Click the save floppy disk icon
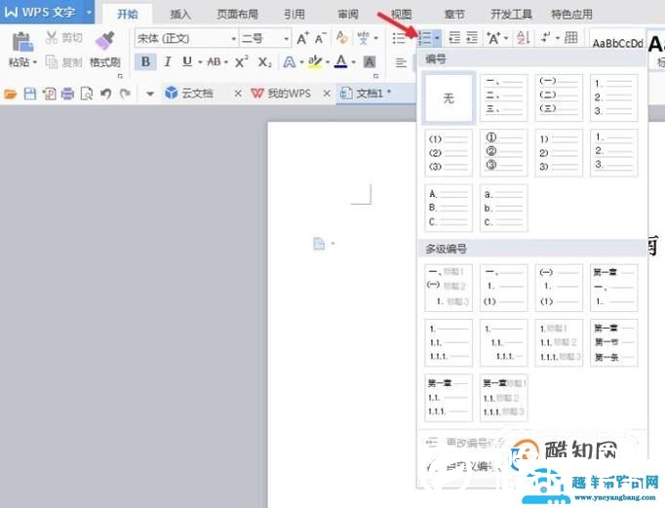Image resolution: width=665 pixels, height=508 pixels. 29,94
